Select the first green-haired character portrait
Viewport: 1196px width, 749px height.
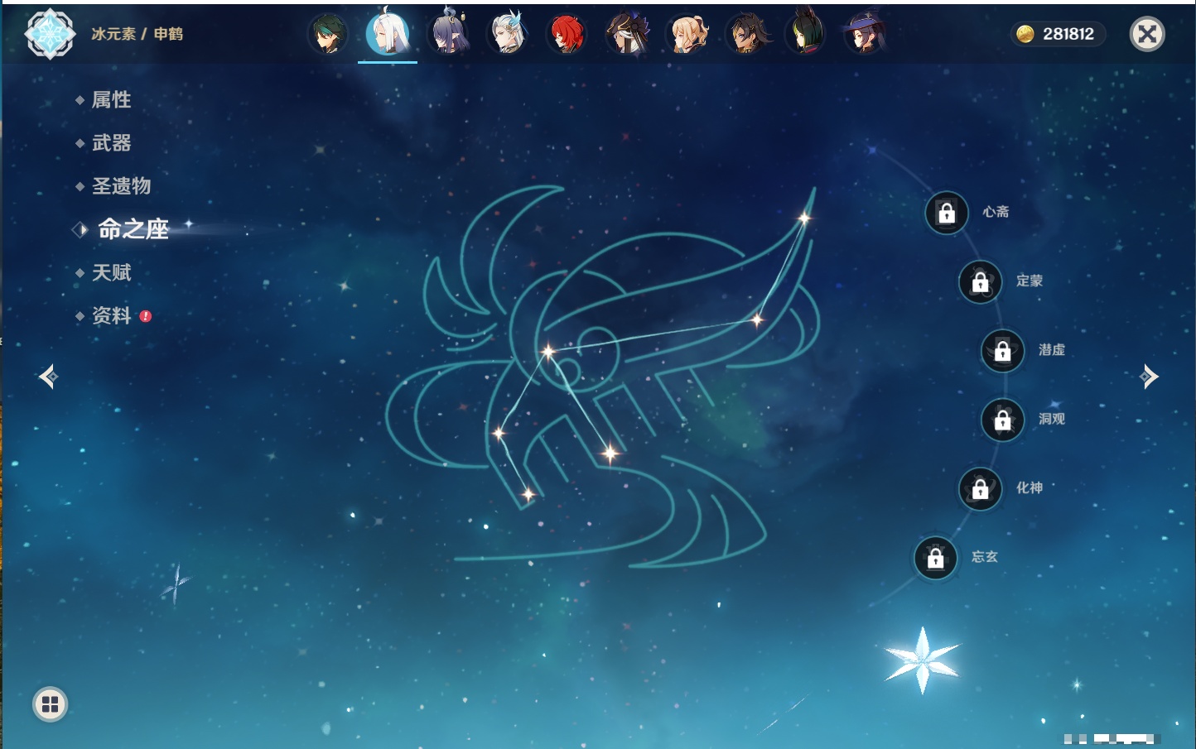tap(329, 35)
